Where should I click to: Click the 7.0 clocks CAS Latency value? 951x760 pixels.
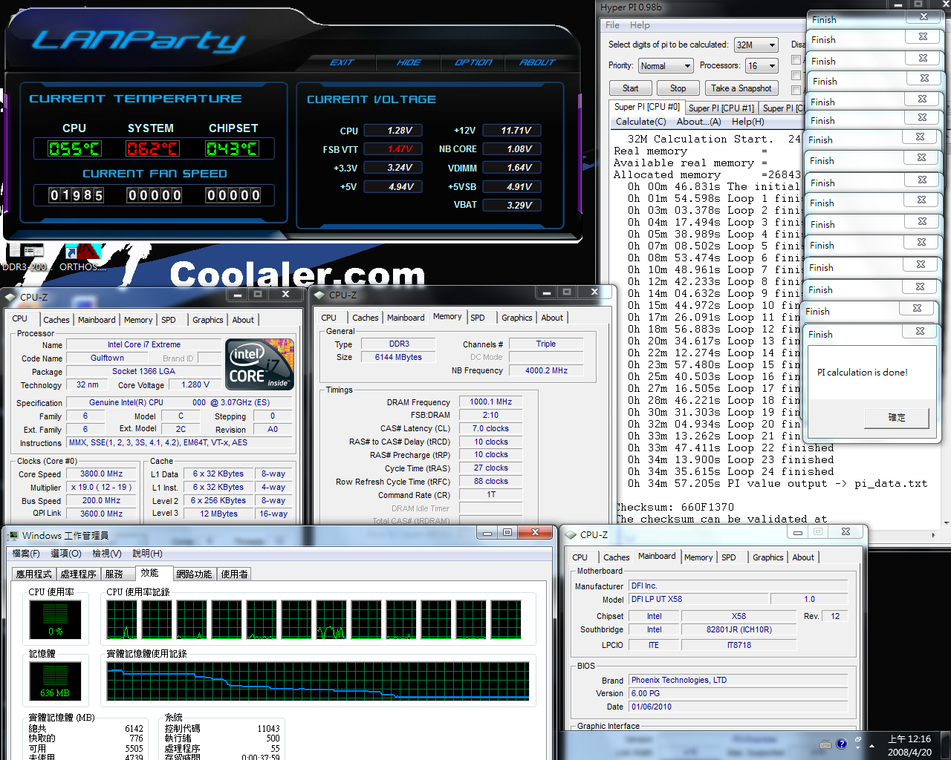491,428
